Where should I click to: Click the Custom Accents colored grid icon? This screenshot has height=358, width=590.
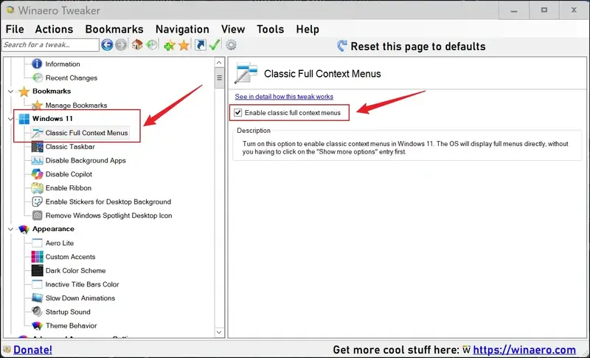(38, 257)
